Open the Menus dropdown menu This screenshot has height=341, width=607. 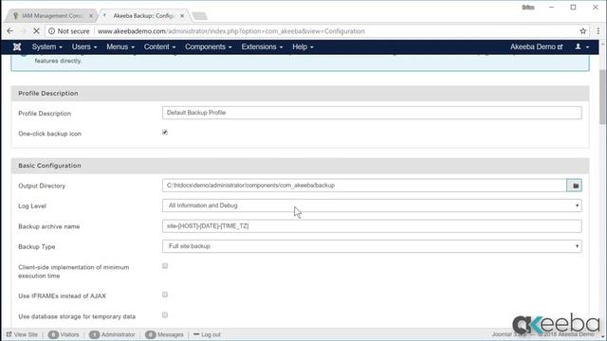click(120, 46)
